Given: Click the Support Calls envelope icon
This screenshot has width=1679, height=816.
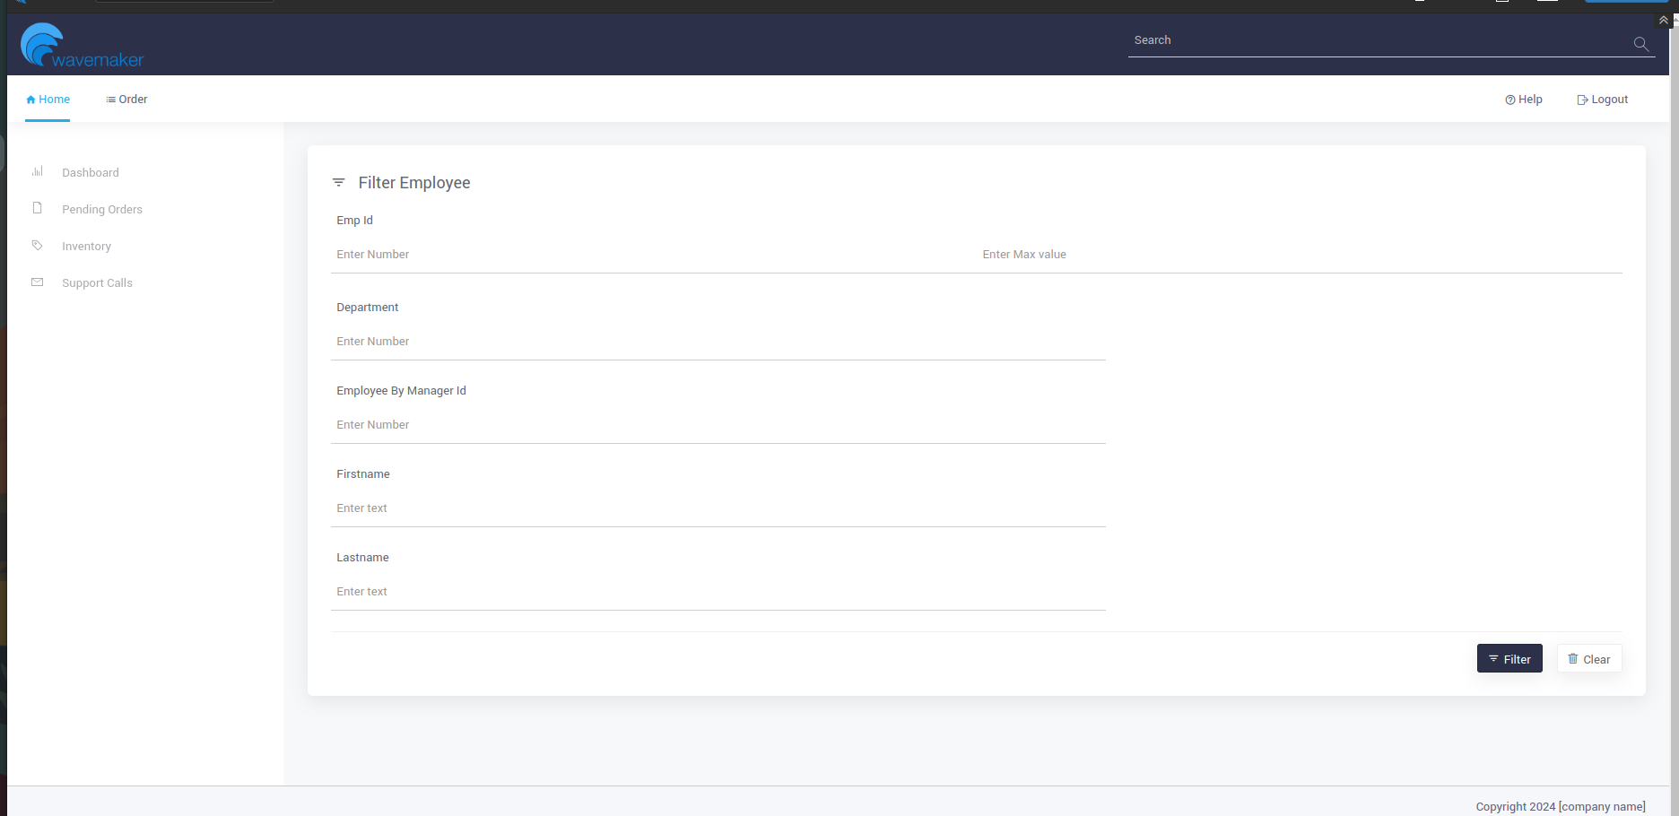Looking at the screenshot, I should pyautogui.click(x=38, y=282).
